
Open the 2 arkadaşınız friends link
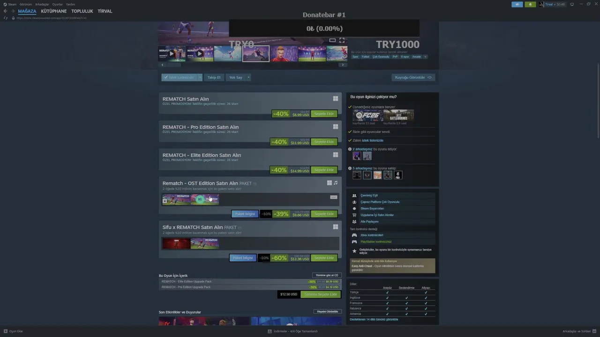[363, 149]
